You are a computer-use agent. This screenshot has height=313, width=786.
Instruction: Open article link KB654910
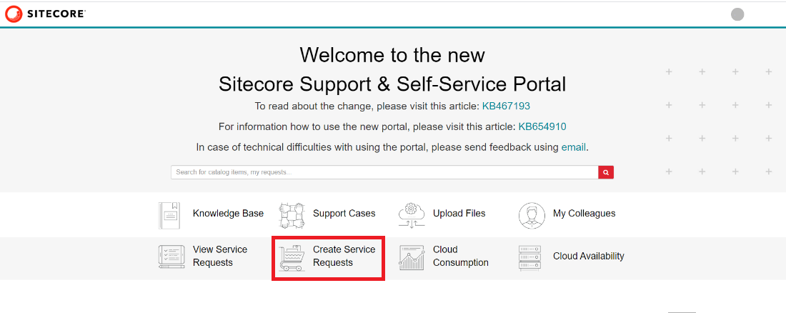click(x=542, y=126)
